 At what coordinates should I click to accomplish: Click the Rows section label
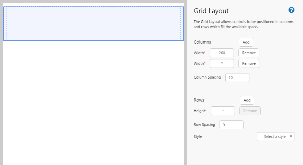tap(199, 100)
